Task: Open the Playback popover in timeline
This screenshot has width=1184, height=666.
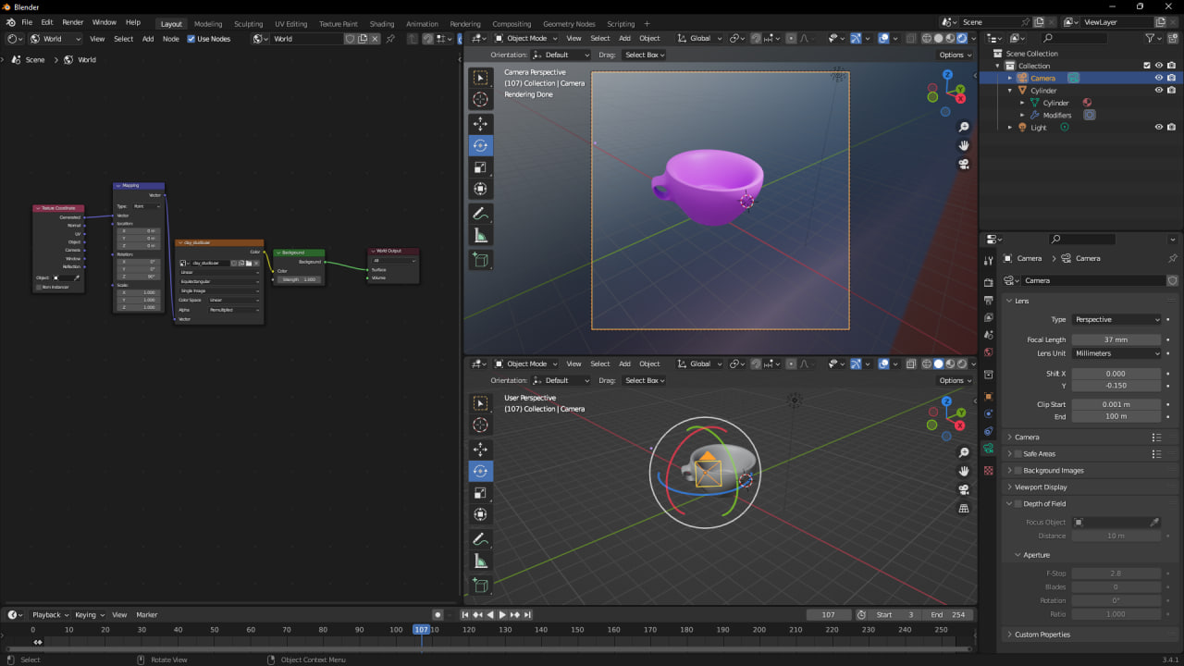Action: pos(50,614)
